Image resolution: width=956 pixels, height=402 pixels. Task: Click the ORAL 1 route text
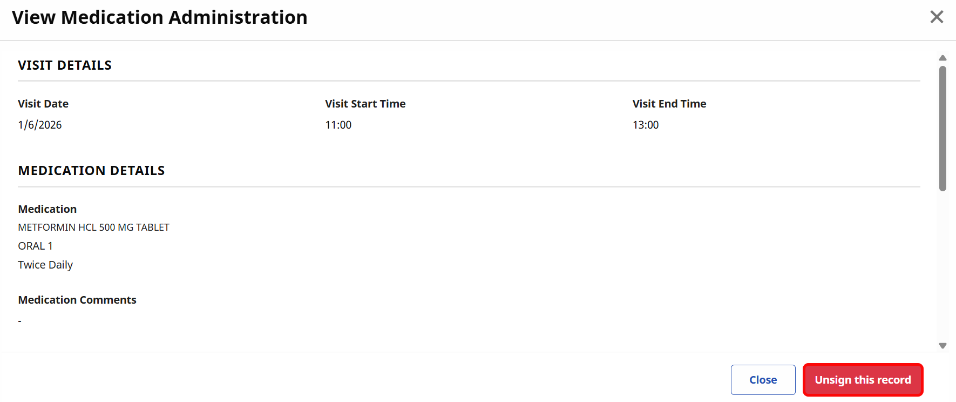36,246
